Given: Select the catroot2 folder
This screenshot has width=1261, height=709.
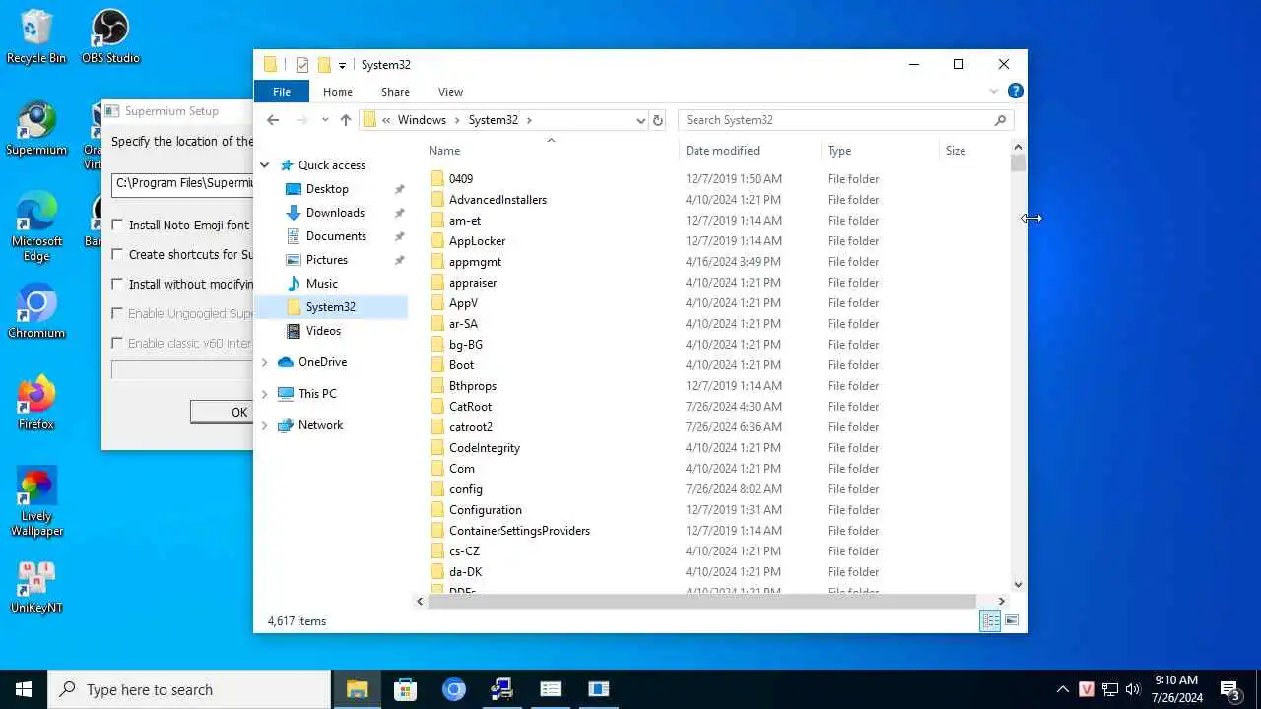Looking at the screenshot, I should point(471,427).
